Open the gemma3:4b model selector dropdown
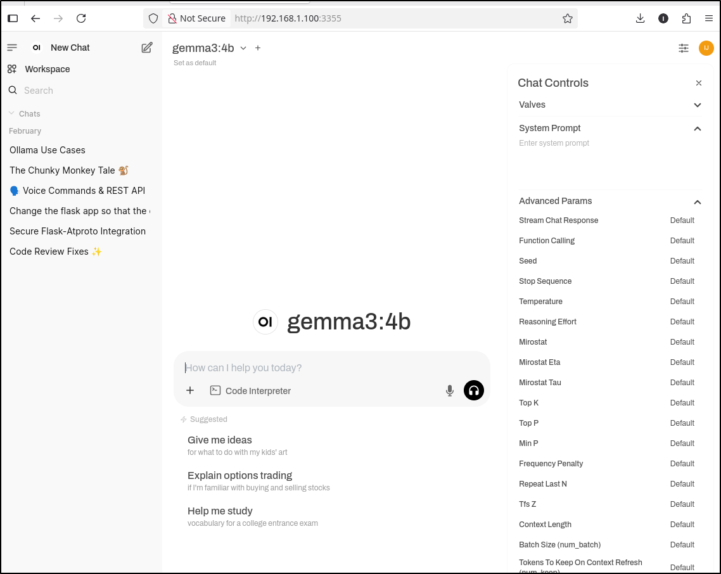 (209, 48)
